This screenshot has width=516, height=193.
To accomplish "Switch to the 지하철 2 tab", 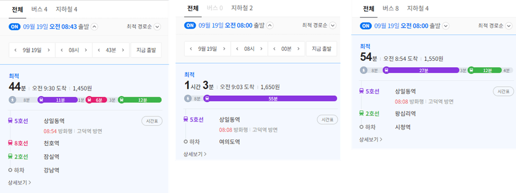I will [x=242, y=8].
